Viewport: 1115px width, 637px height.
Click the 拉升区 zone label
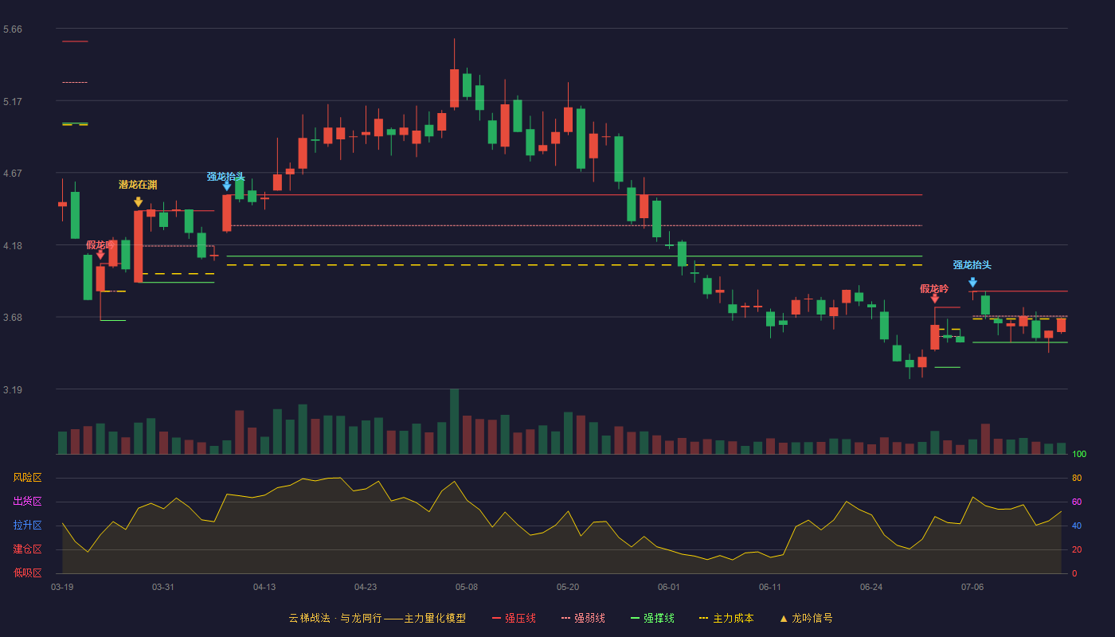27,526
